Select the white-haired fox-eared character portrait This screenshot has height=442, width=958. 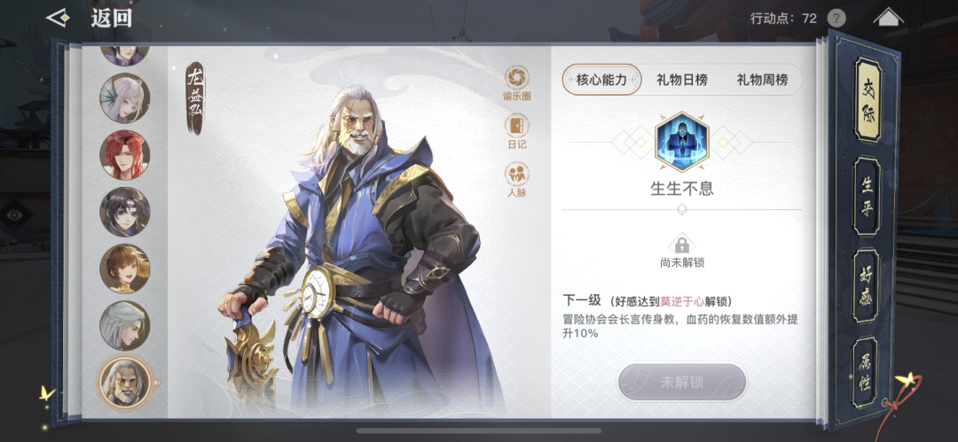click(x=125, y=97)
